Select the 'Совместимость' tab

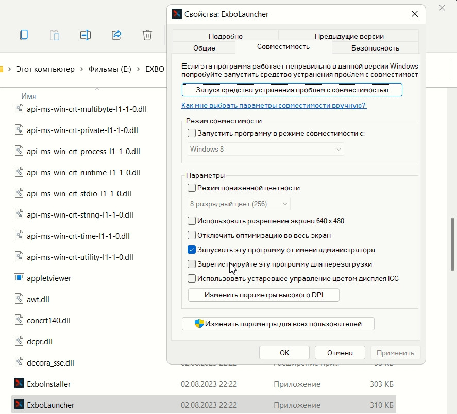point(283,46)
